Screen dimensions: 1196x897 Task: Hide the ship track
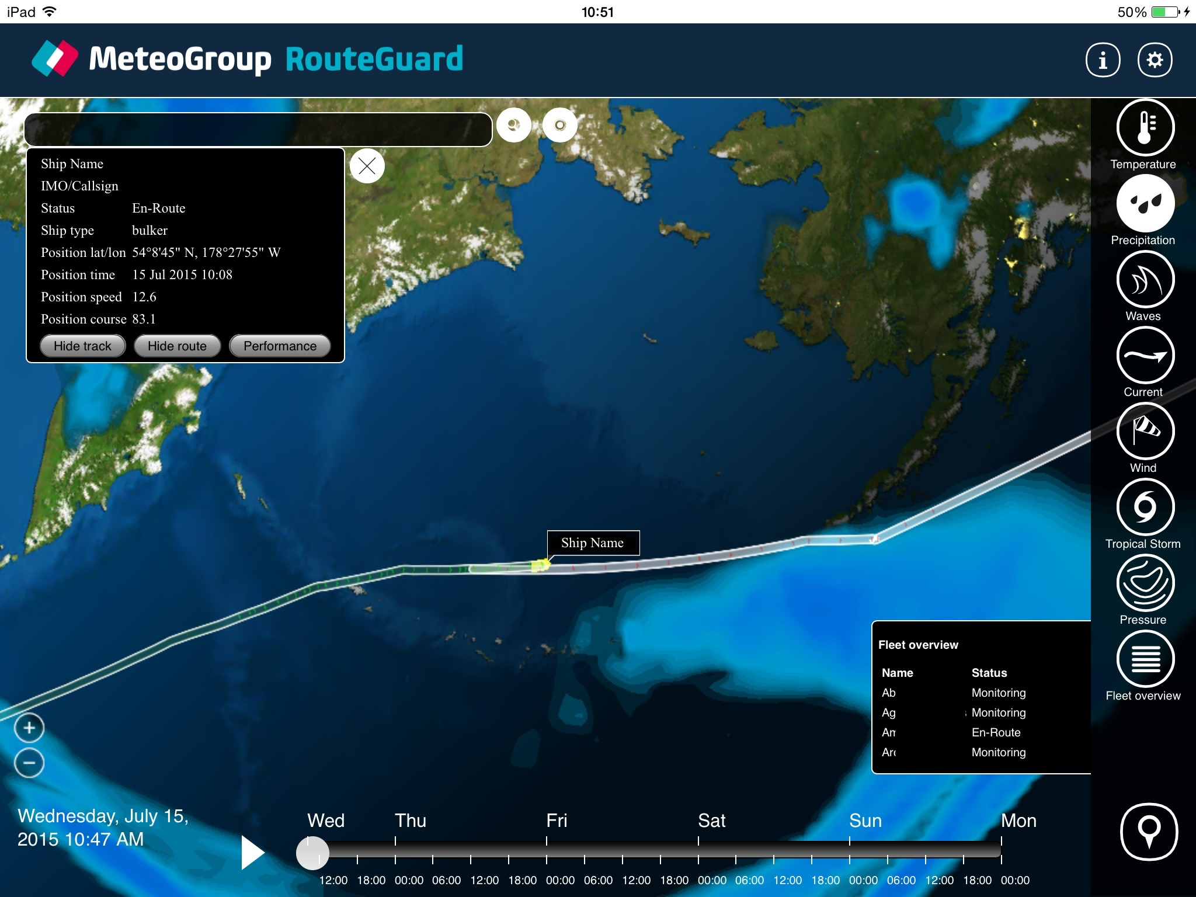click(82, 346)
